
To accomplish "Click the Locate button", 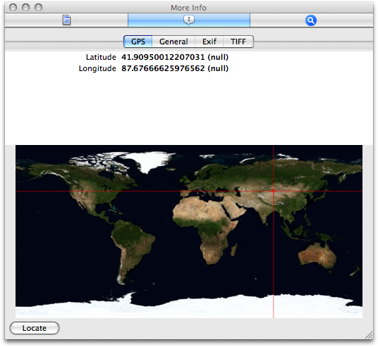I will tap(35, 328).
